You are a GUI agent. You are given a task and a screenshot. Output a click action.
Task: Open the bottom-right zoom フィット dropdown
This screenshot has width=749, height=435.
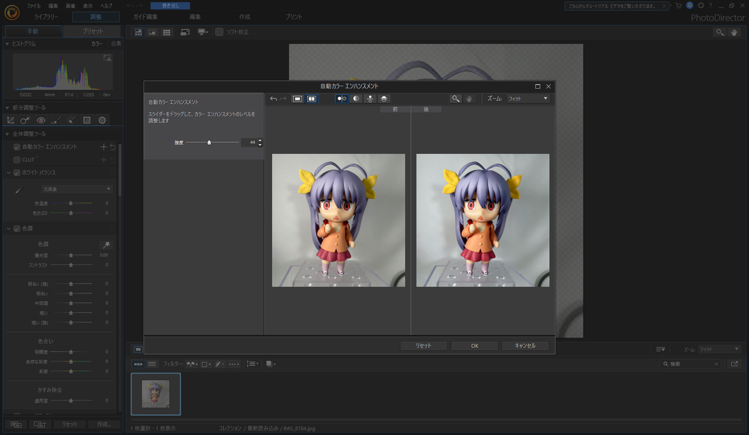tap(720, 349)
